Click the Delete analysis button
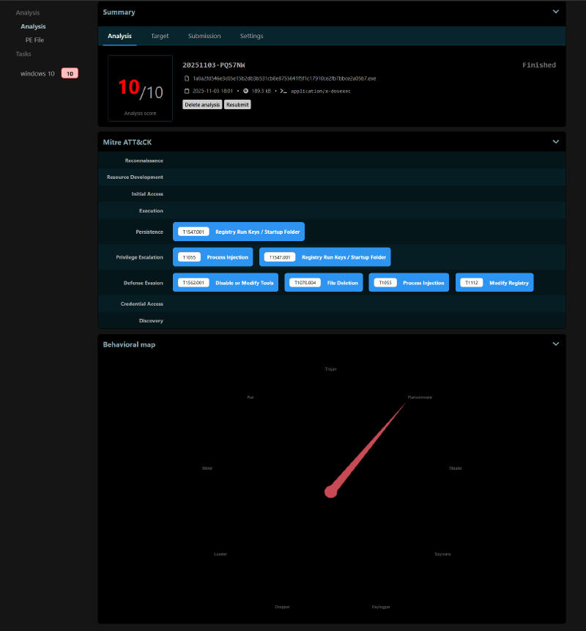The image size is (586, 631). tap(202, 105)
